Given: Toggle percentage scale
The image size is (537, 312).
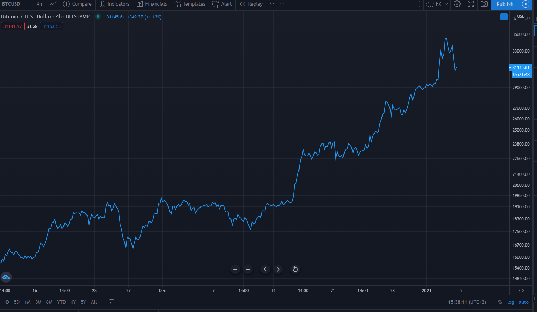Looking at the screenshot, I should point(500,302).
